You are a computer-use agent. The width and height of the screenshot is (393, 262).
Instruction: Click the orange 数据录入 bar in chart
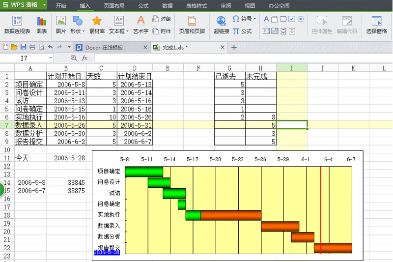[280, 227]
